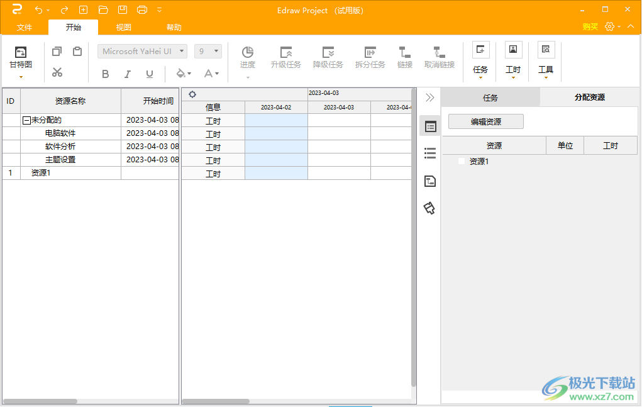Collapse right panel with double chevron

click(429, 98)
